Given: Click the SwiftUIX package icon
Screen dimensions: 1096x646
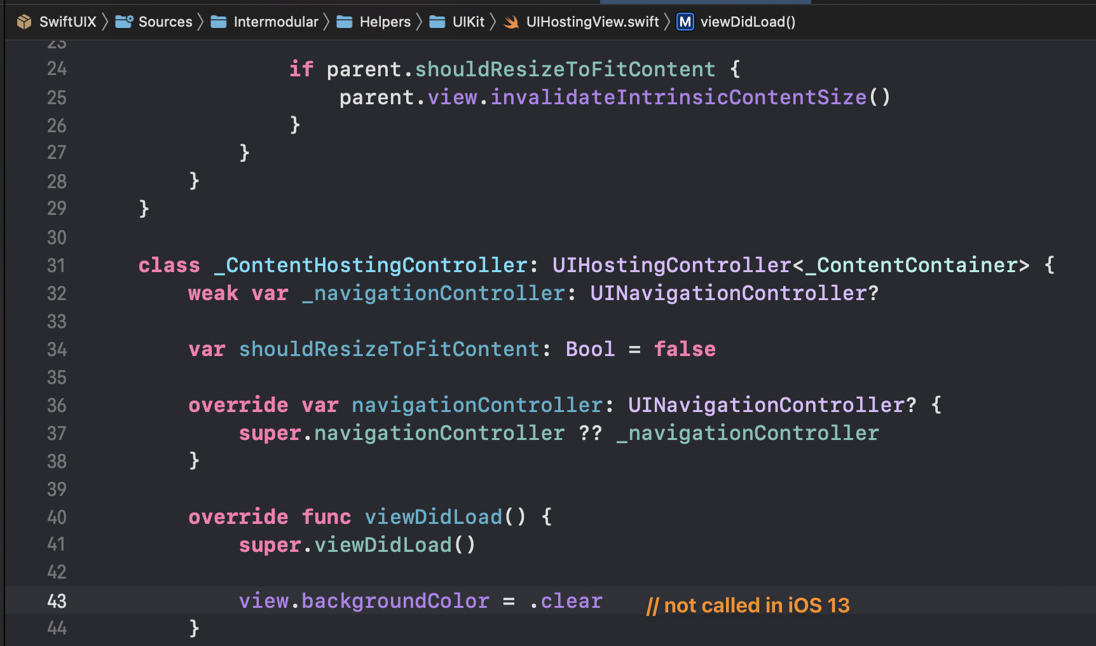Looking at the screenshot, I should 24,21.
